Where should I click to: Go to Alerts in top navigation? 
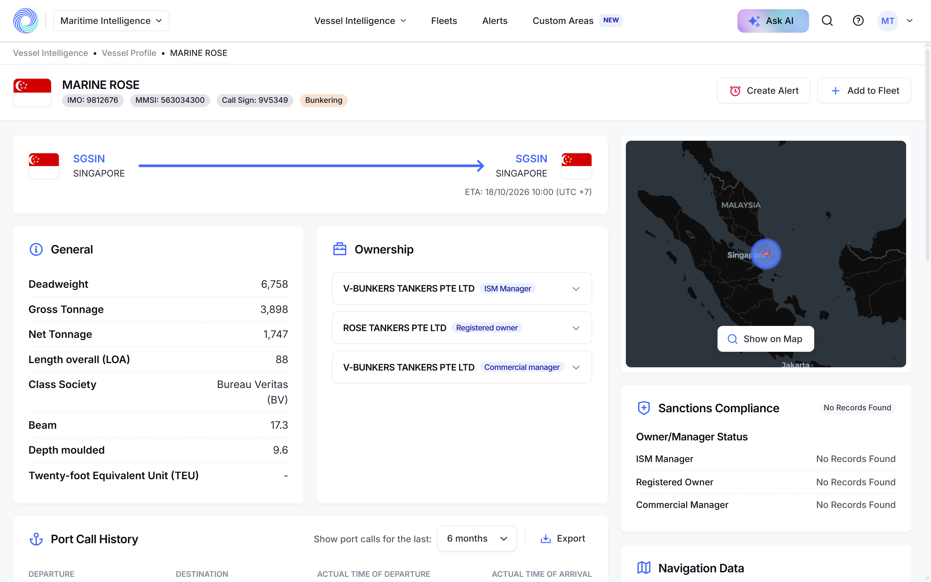click(x=495, y=21)
